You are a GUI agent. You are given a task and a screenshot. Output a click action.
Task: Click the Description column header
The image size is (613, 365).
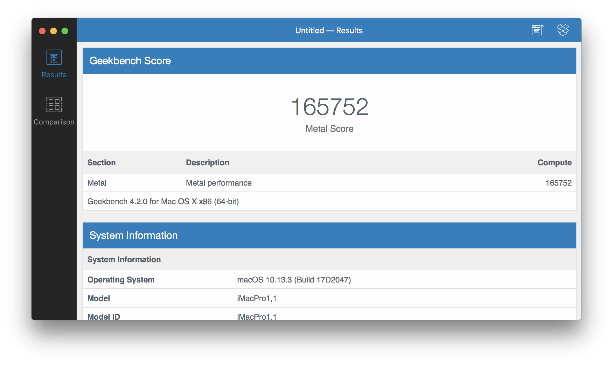(x=207, y=163)
